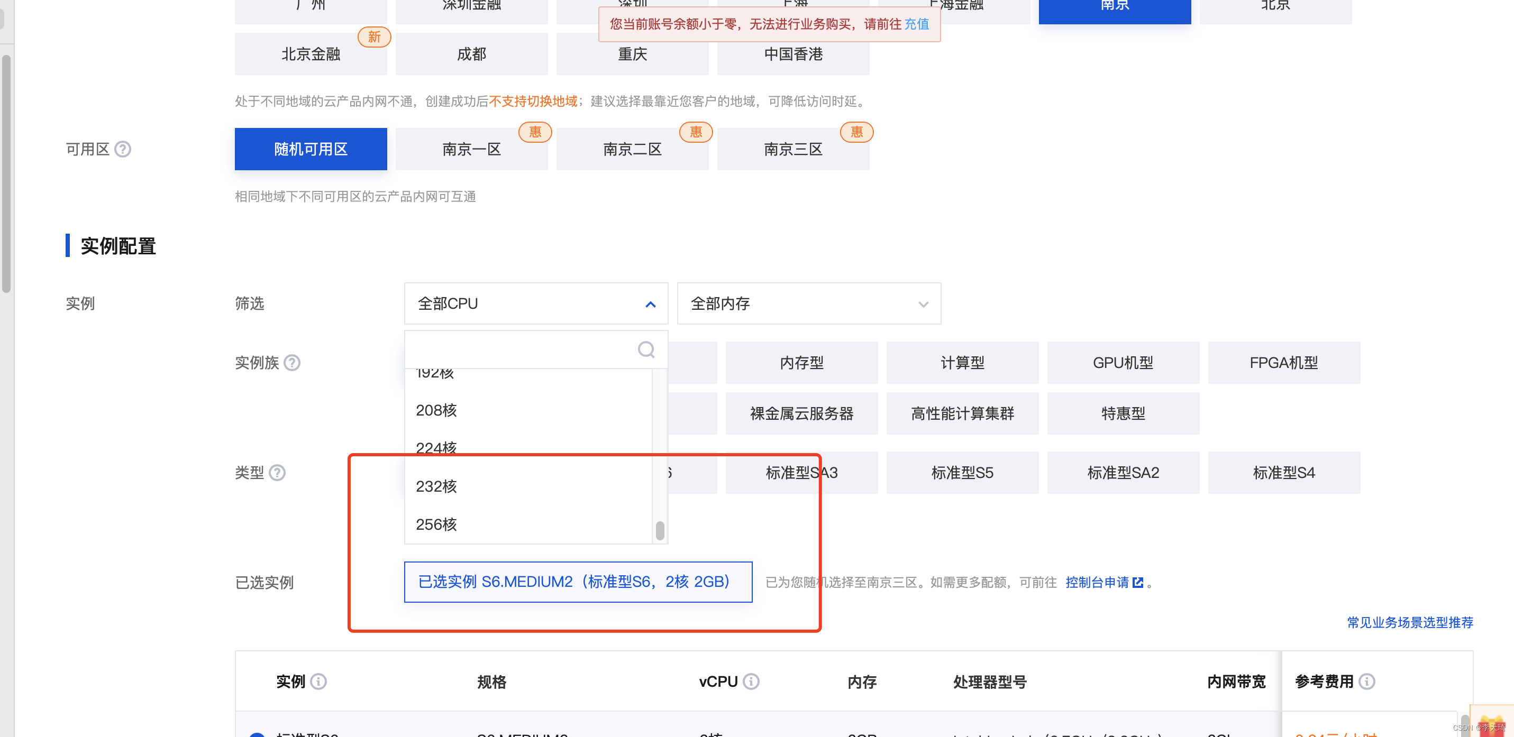Click the search icon in CPU dropdown
This screenshot has width=1514, height=737.
coord(646,350)
